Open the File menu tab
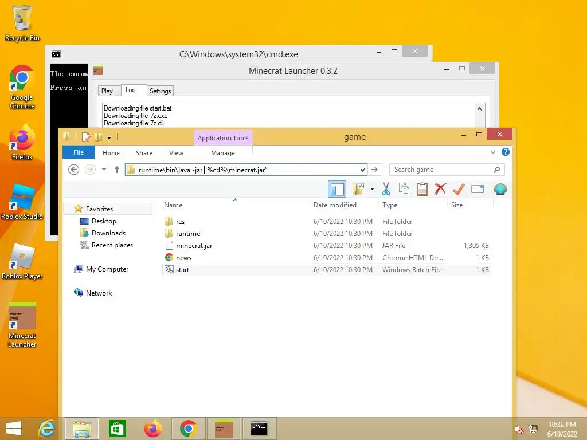 [x=79, y=152]
